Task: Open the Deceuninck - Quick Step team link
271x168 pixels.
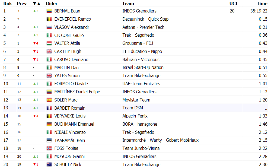Action: [x=145, y=19]
